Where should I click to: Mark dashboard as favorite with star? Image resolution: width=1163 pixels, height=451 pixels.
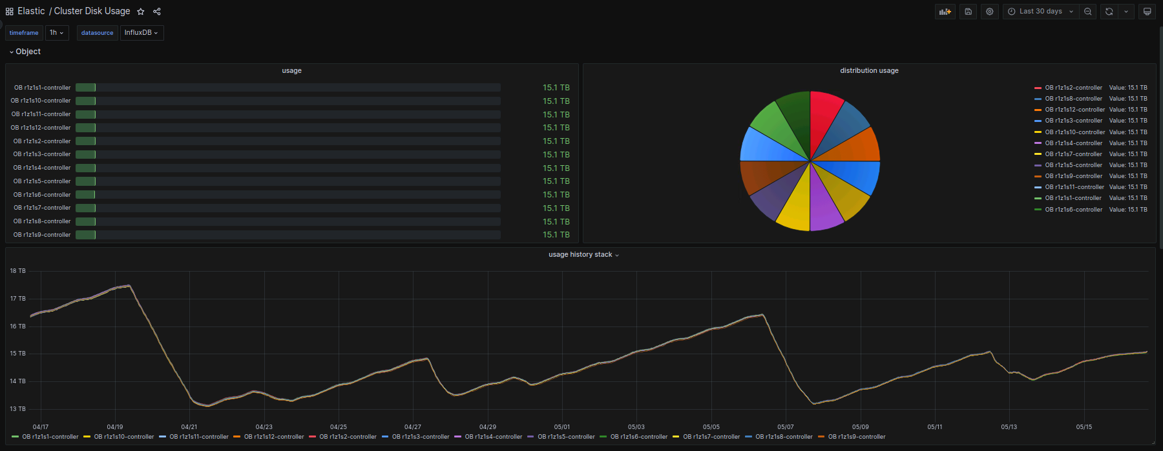click(x=141, y=12)
